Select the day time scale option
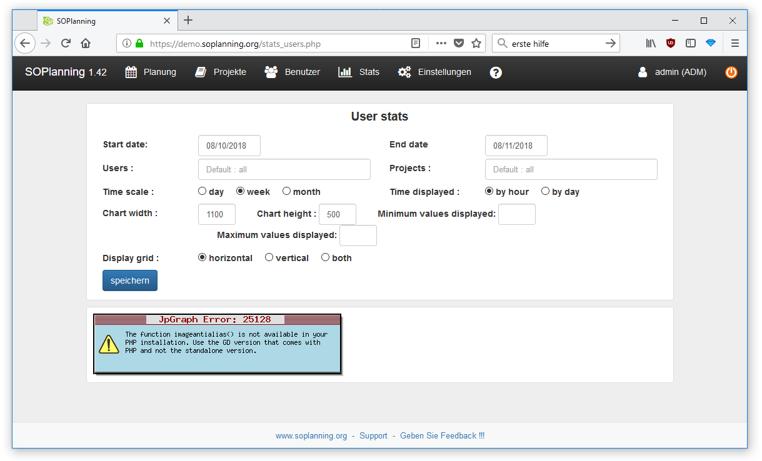This screenshot has height=461, width=762. tap(202, 191)
